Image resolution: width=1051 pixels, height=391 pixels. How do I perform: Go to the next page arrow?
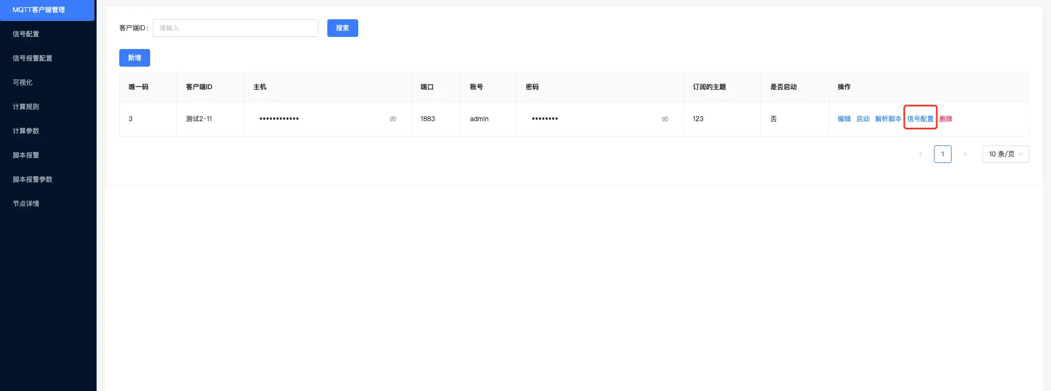point(965,154)
